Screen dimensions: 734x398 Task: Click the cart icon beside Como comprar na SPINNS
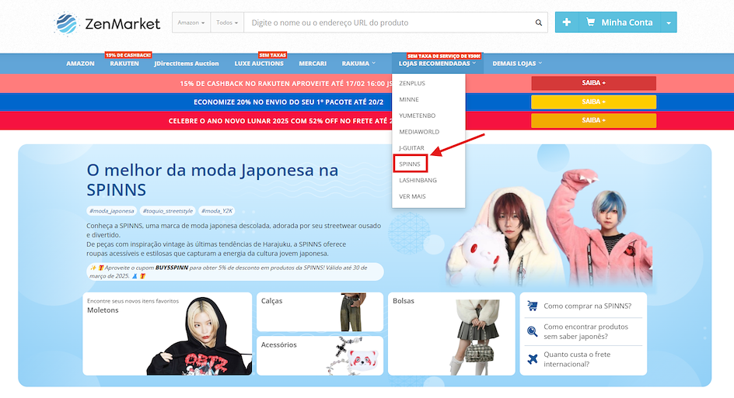533,306
